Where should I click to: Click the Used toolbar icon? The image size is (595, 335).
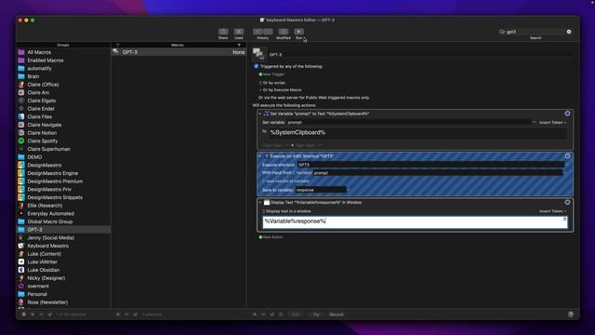click(239, 32)
